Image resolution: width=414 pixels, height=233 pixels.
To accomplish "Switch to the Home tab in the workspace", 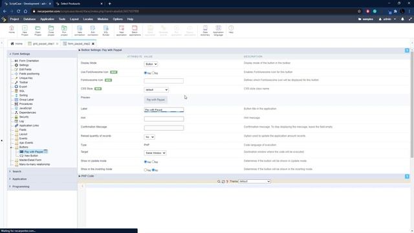I will pos(16,43).
